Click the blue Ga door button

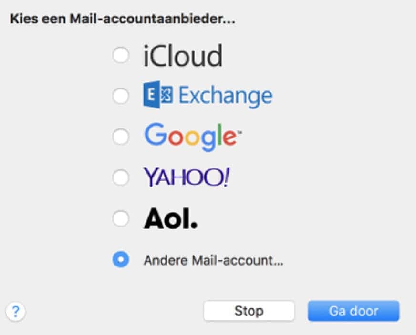pos(354,311)
